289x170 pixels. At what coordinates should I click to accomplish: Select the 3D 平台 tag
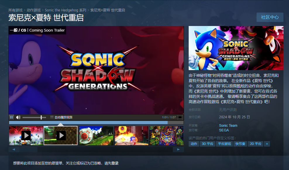click(x=207, y=144)
